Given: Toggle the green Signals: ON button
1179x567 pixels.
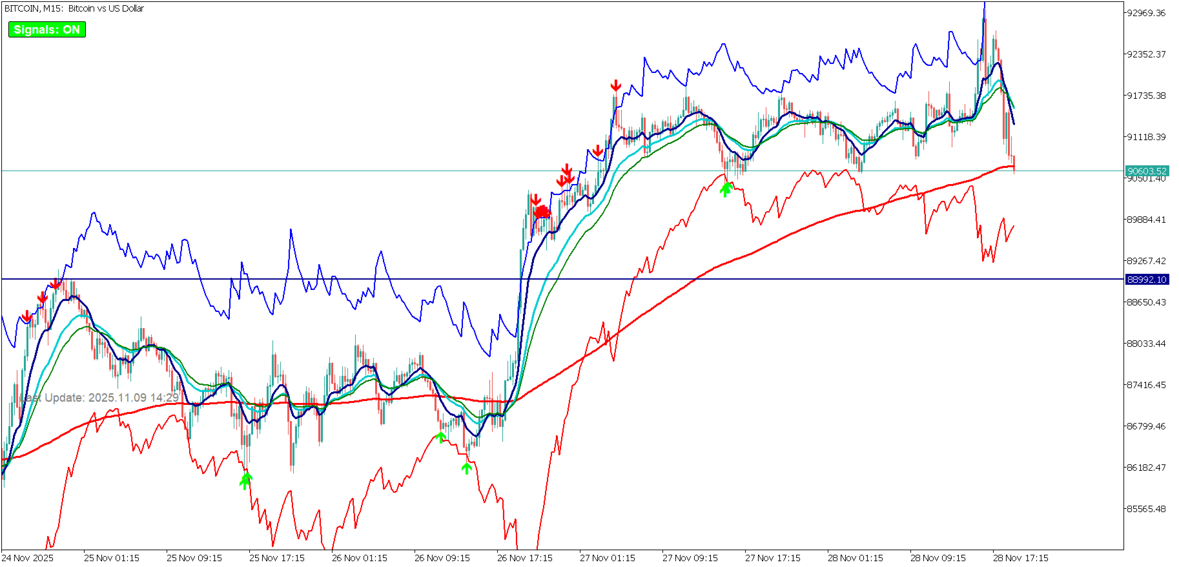Looking at the screenshot, I should (46, 30).
